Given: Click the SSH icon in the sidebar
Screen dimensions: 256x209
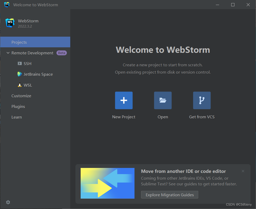Looking at the screenshot, I should (x=20, y=63).
